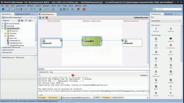The image size is (184, 103).
Task: Open the Extensions log tab
Action: tap(53, 98)
